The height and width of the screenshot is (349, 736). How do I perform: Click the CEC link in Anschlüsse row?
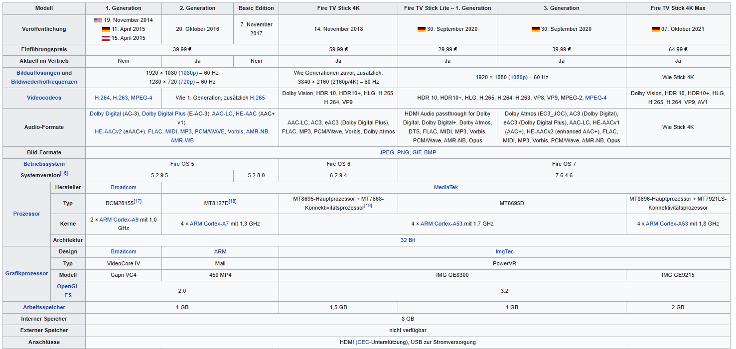362,342
